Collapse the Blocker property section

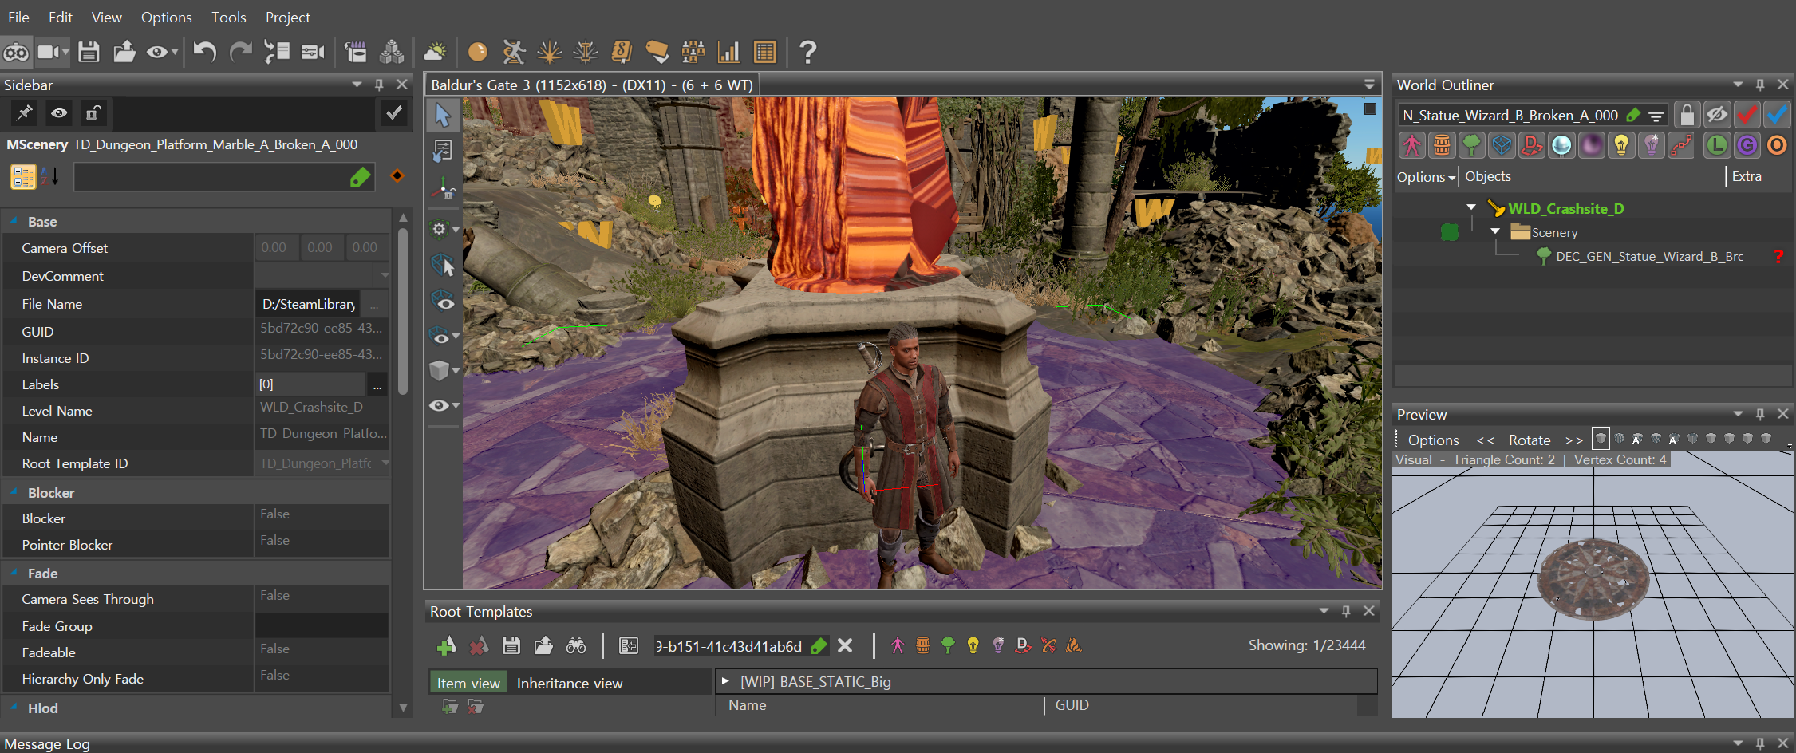click(14, 492)
